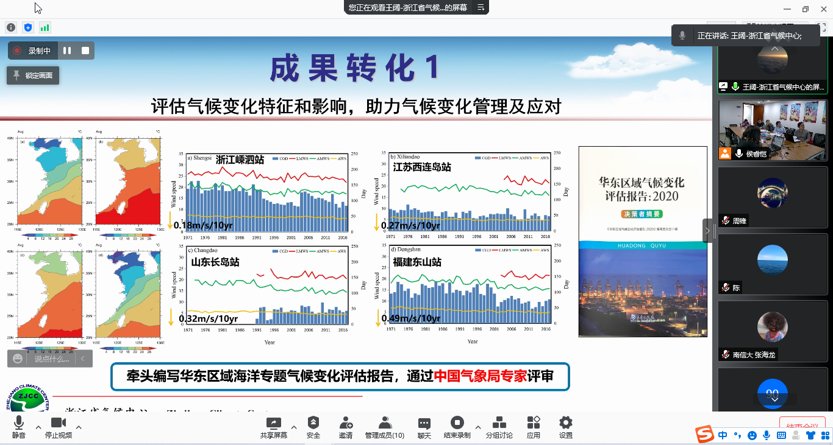Click the 山东长岛站 chart label

point(215,262)
